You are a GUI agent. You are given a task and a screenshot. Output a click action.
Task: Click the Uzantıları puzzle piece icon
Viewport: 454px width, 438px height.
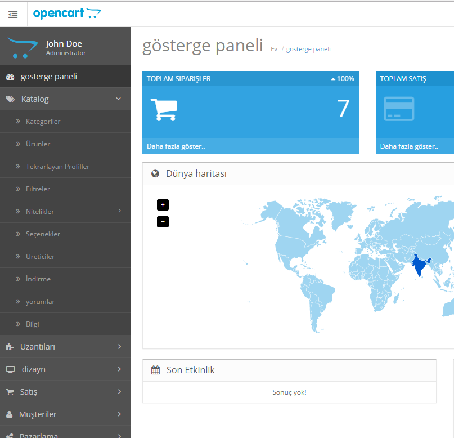click(10, 346)
